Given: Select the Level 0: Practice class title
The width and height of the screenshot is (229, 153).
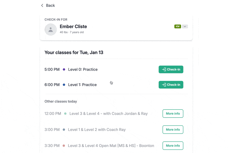Looking at the screenshot, I should point(83,69).
